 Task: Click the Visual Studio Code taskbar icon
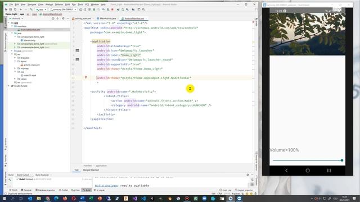pos(143,198)
